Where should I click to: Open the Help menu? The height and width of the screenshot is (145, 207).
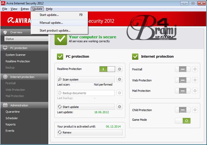coord(49,9)
